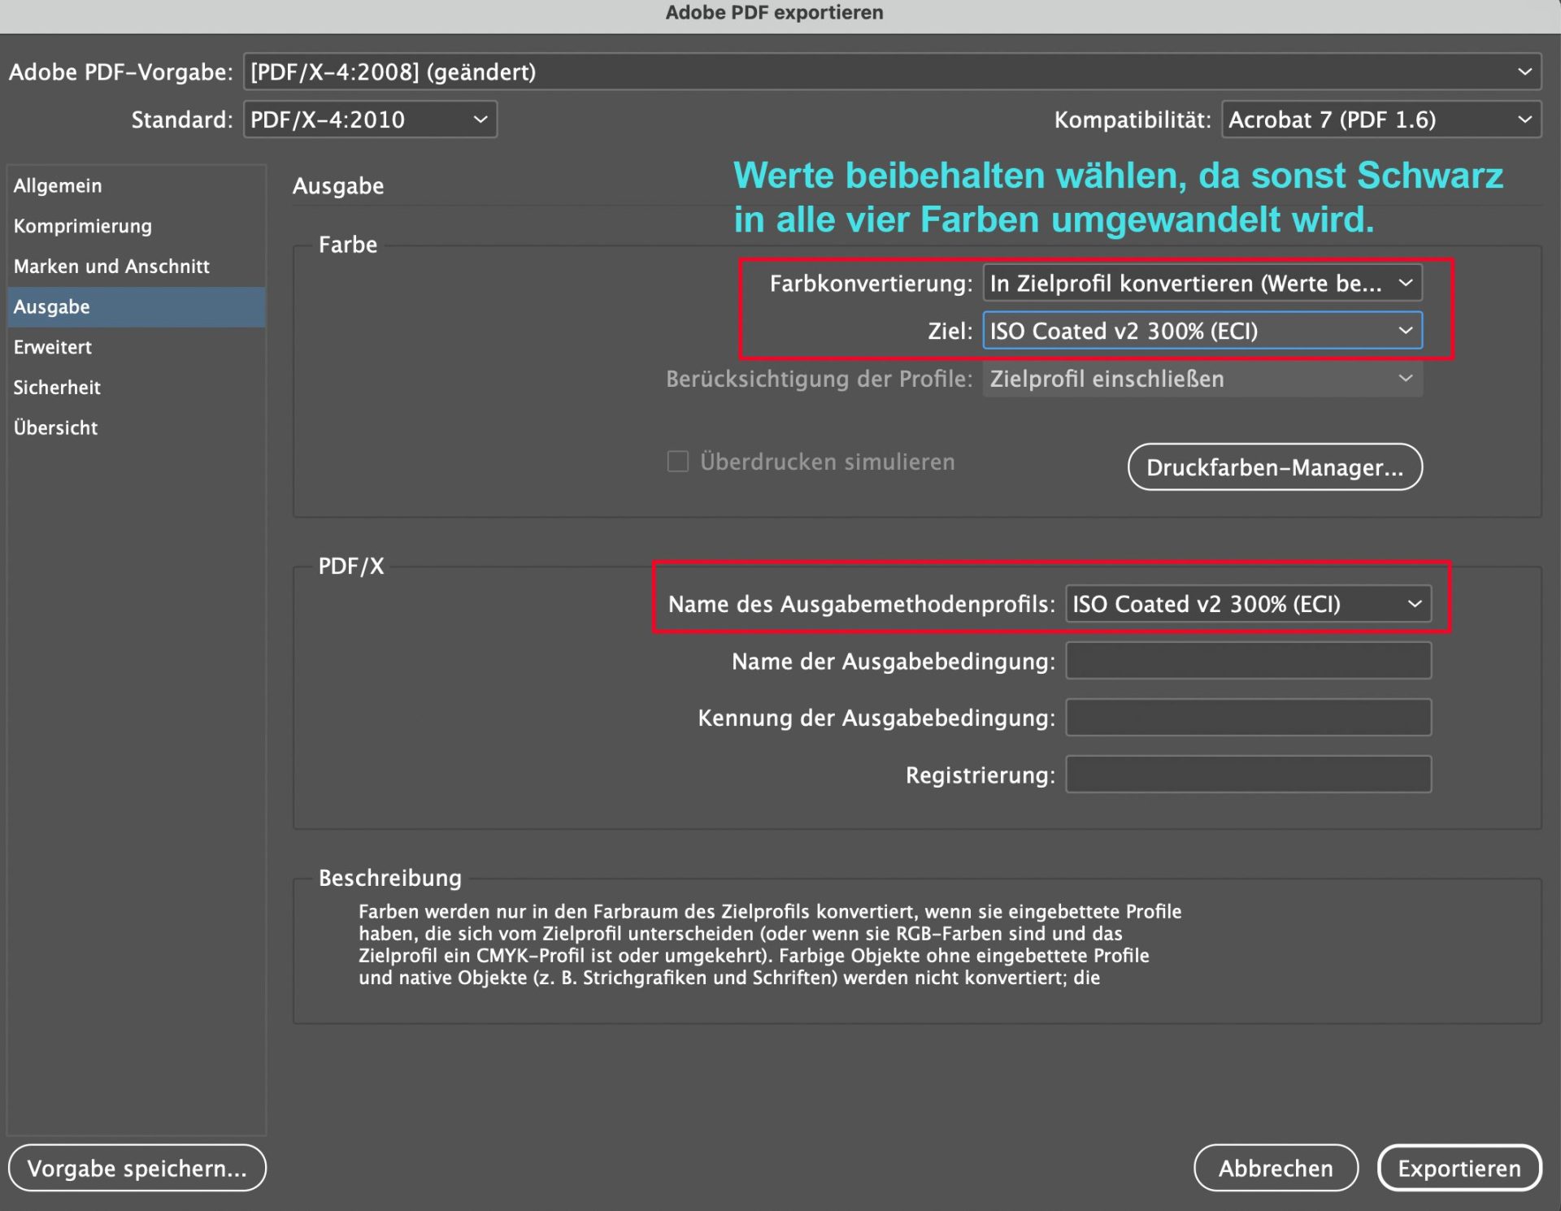Image resolution: width=1561 pixels, height=1211 pixels.
Task: Click the Exportieren button
Action: point(1459,1168)
